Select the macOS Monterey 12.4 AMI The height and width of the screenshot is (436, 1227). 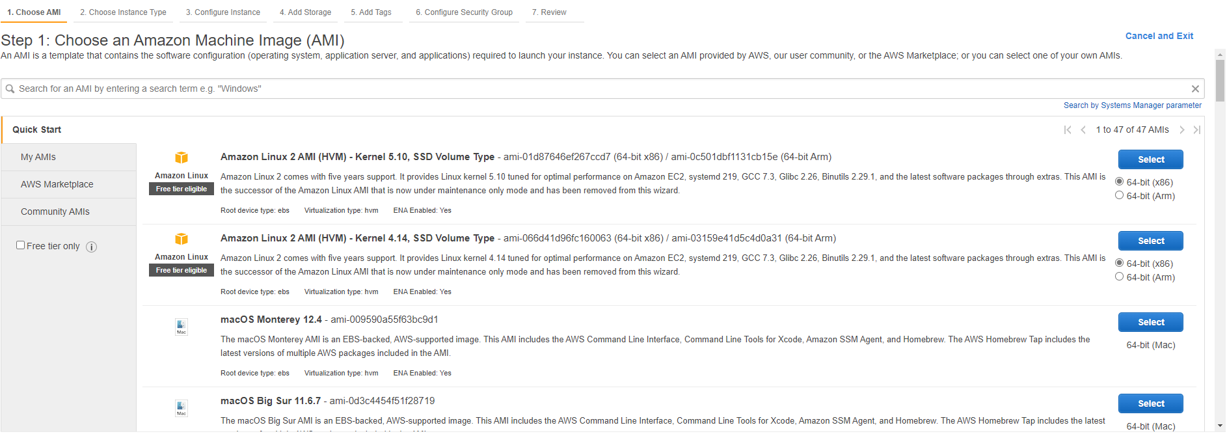[1150, 322]
